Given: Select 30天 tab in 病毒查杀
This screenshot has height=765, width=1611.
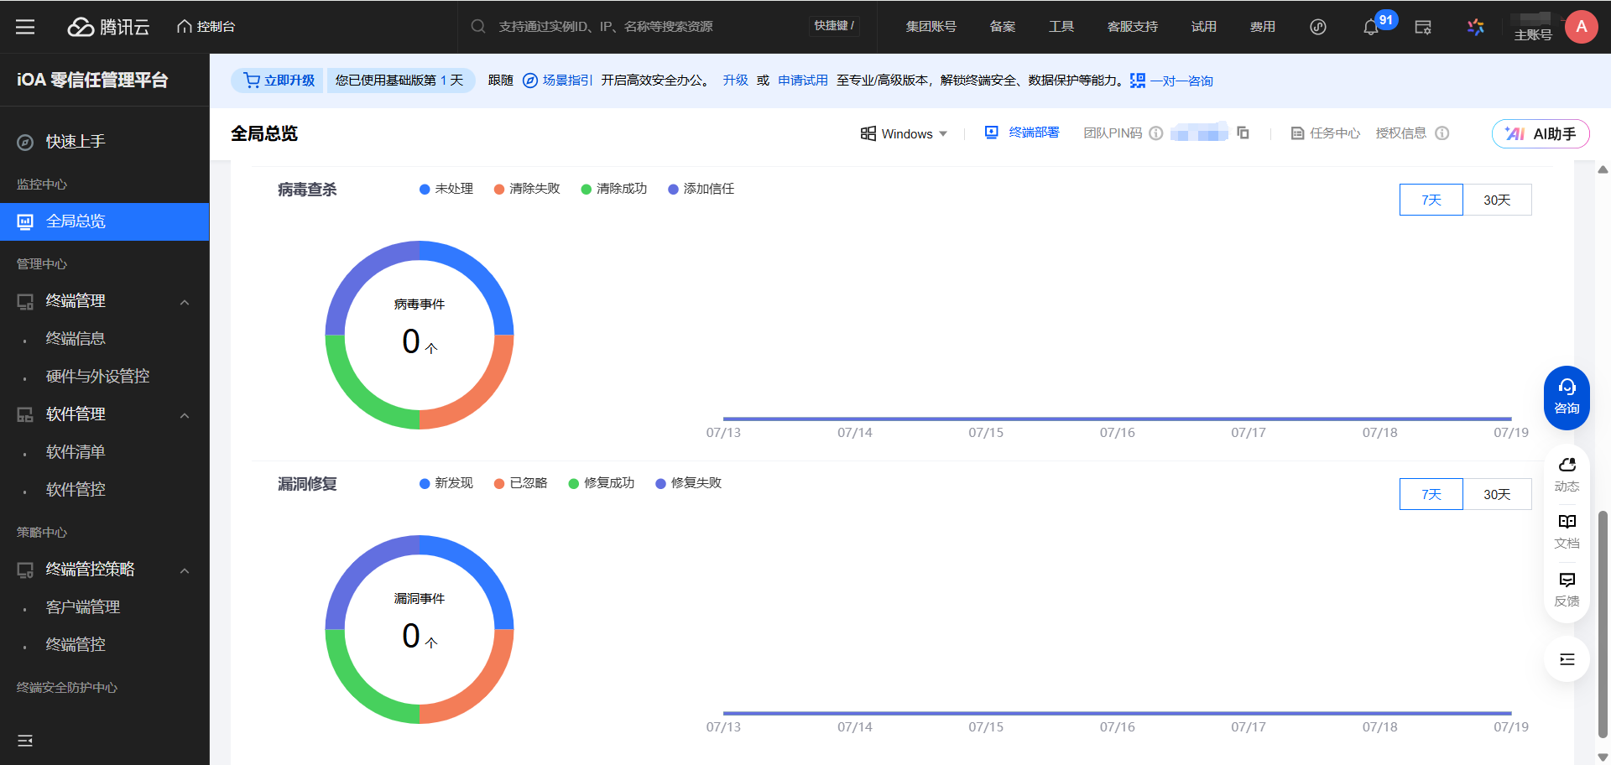Looking at the screenshot, I should 1497,200.
